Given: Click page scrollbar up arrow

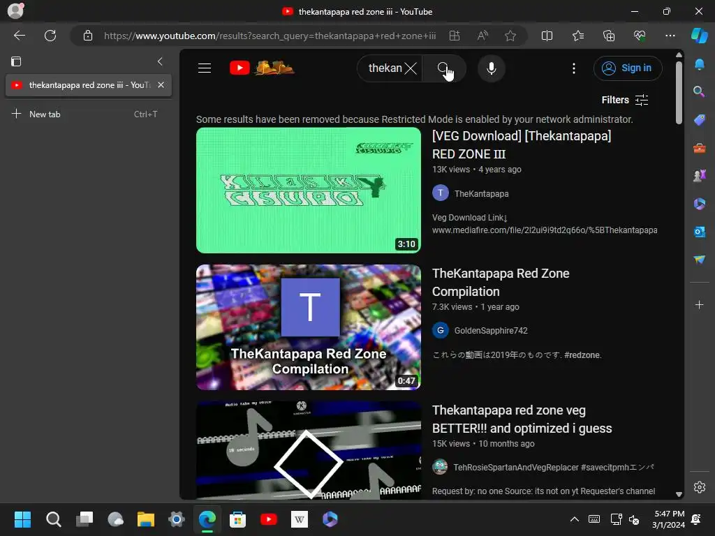Looking at the screenshot, I should pyautogui.click(x=679, y=54).
